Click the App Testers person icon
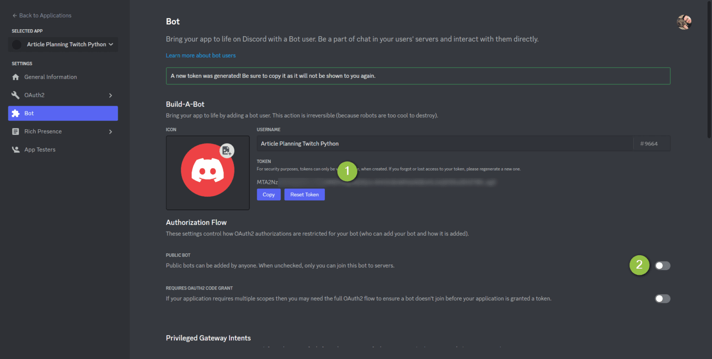This screenshot has height=359, width=712. (x=16, y=150)
